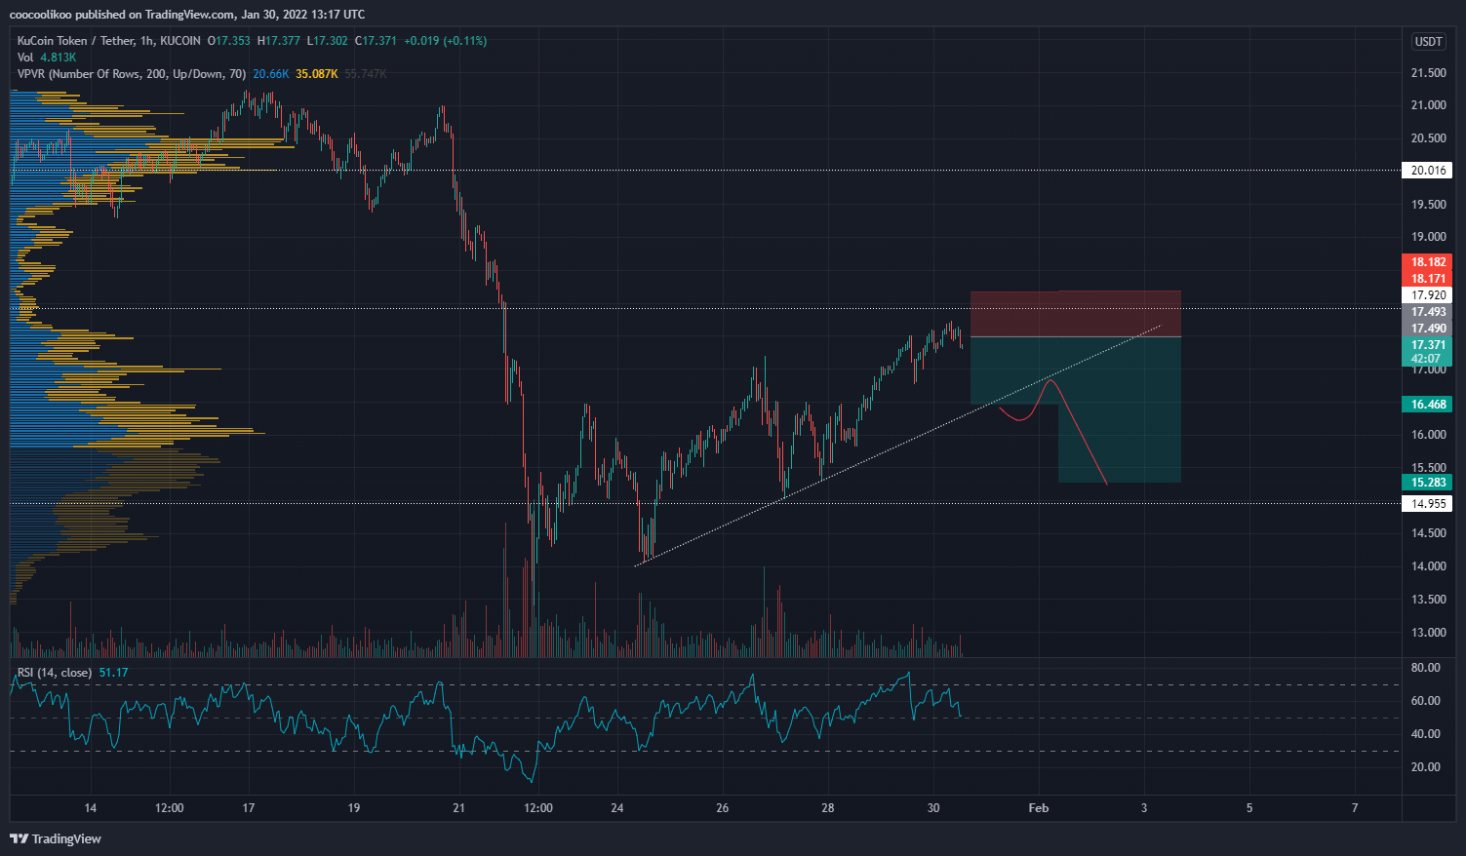
Task: Click the RSI (14, close) legend
Action: point(55,673)
